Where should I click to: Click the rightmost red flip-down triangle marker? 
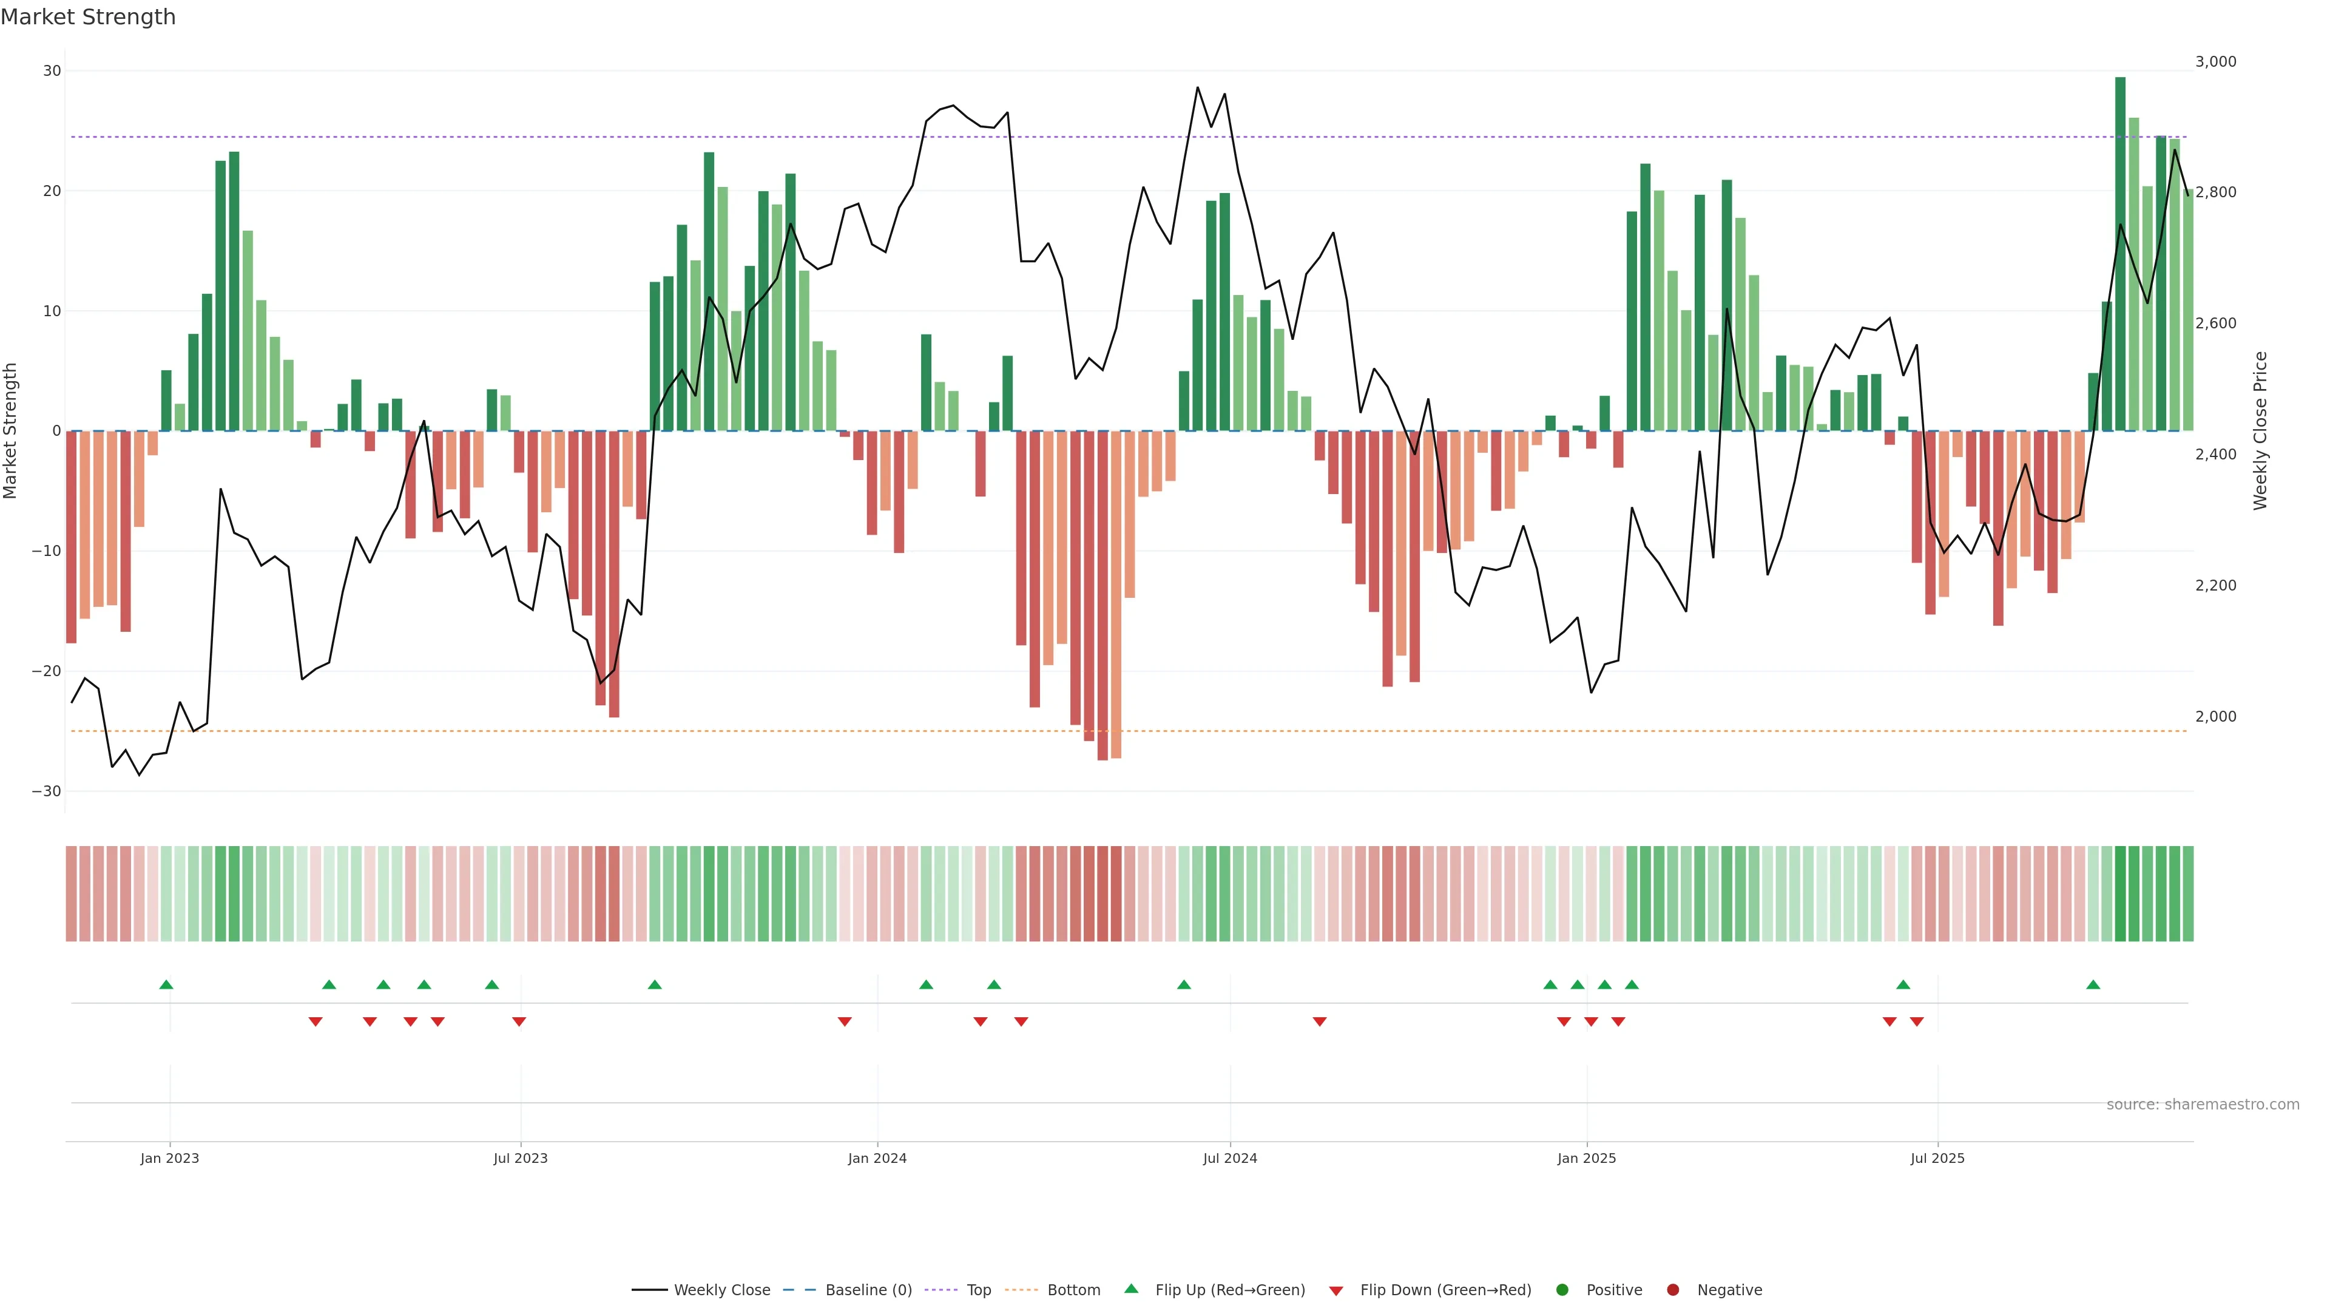click(x=1917, y=1021)
